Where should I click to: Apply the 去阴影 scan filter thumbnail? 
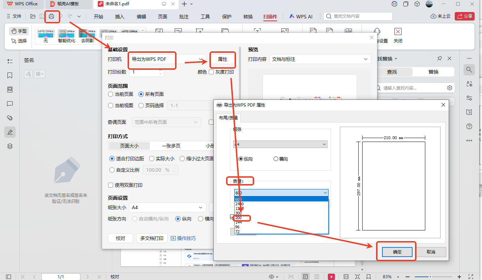pyautogui.click(x=87, y=36)
